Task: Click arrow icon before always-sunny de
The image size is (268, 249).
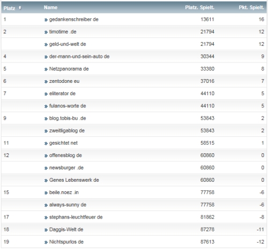Action: [x=46, y=205]
